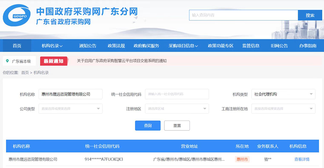324x168 pixels.
Task: Open 查看详情 link for 惠州市晟远咨询管理有限公司
Action: (302, 159)
